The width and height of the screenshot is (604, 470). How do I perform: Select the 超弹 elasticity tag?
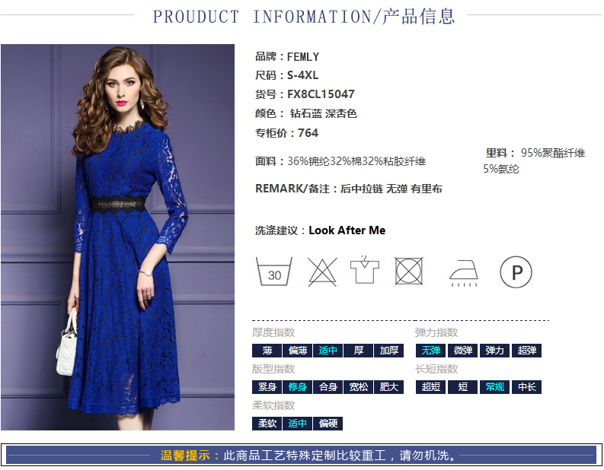coord(526,351)
